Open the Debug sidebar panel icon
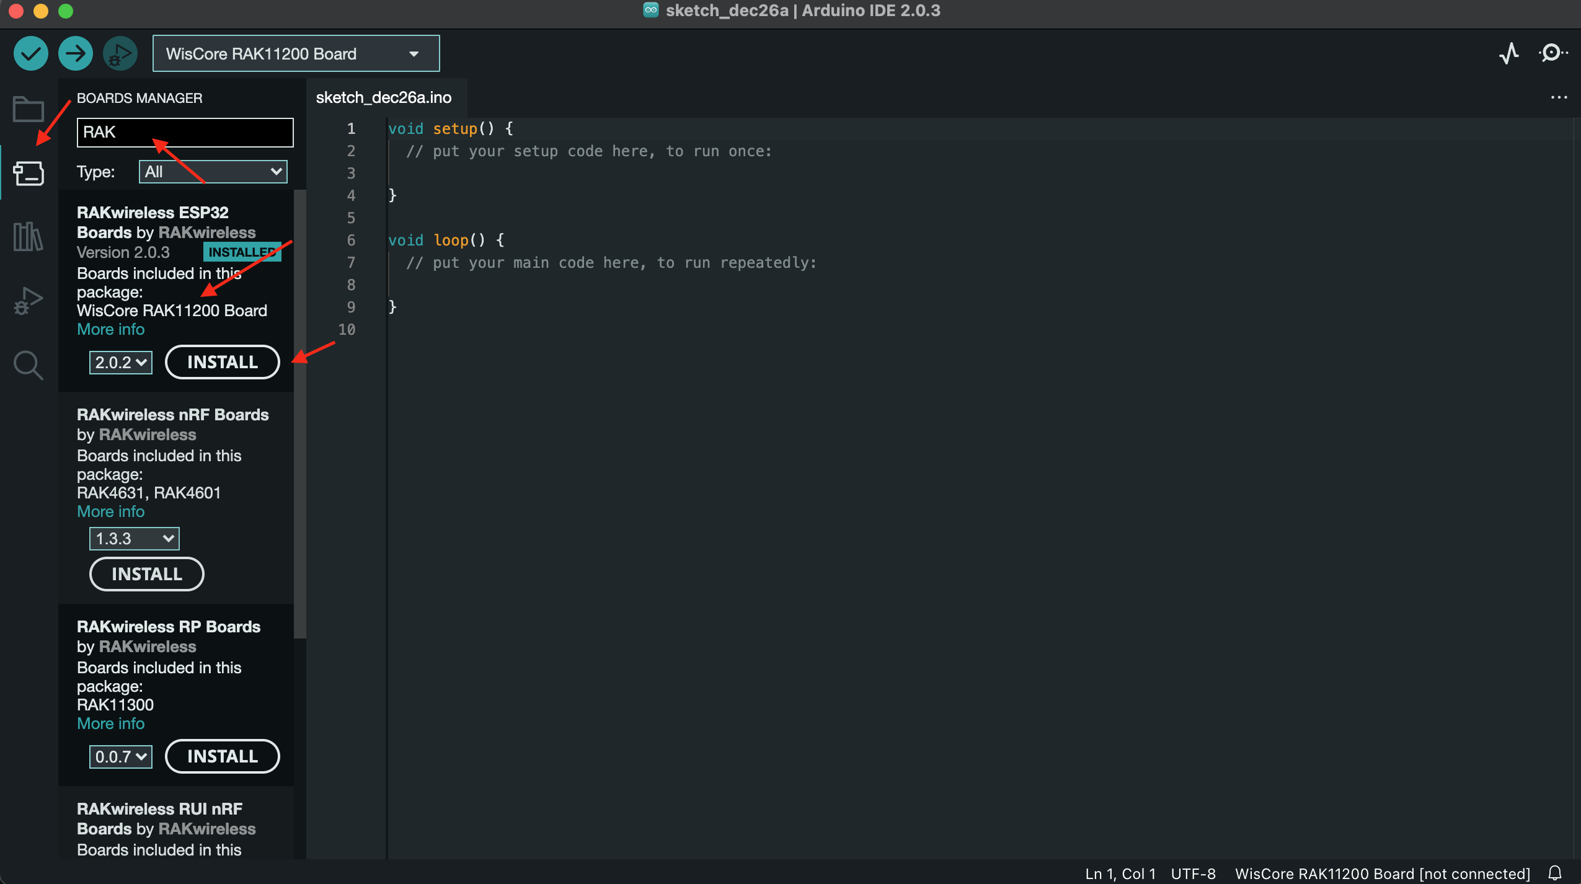 29,301
